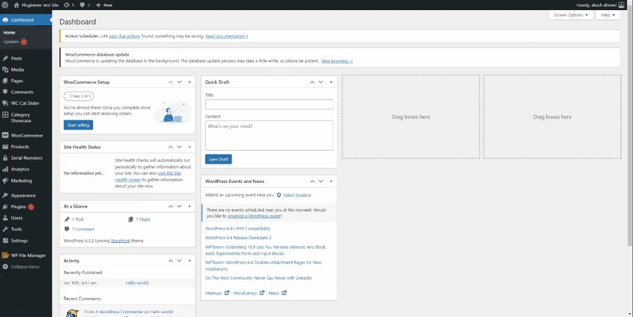The image size is (633, 317).
Task: Click the updates refresh icon in admin bar
Action: 66,5
